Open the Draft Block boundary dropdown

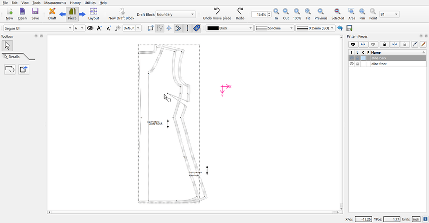(x=176, y=14)
